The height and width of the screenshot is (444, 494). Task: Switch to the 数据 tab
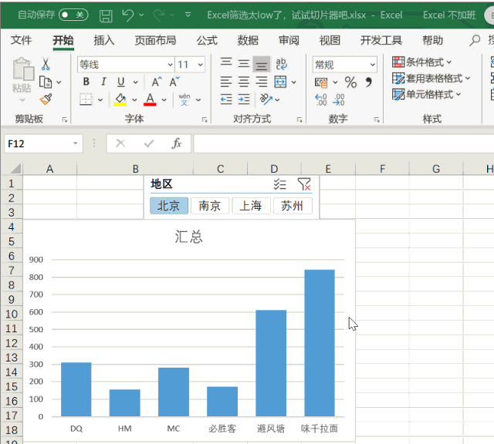[248, 40]
